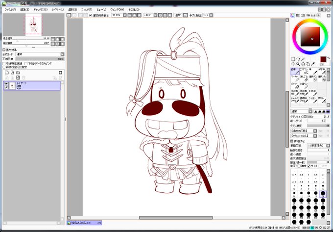Open the Layer menu

point(58,10)
